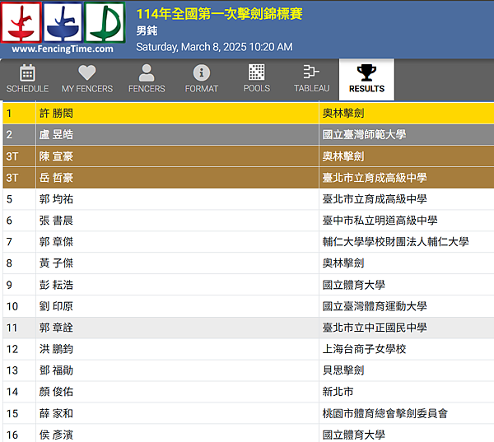The height and width of the screenshot is (442, 494).
Task: Click club 臺北市立育成高級中學 in row 5
Action: 375,199
